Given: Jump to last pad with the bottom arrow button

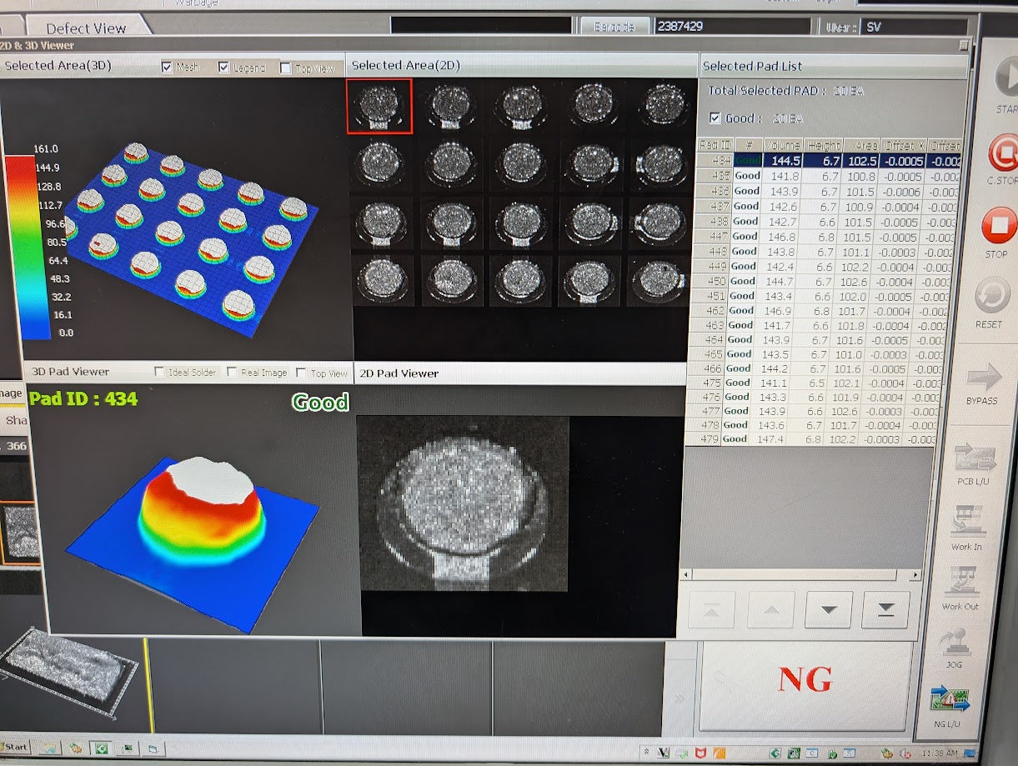Looking at the screenshot, I should click(x=885, y=610).
